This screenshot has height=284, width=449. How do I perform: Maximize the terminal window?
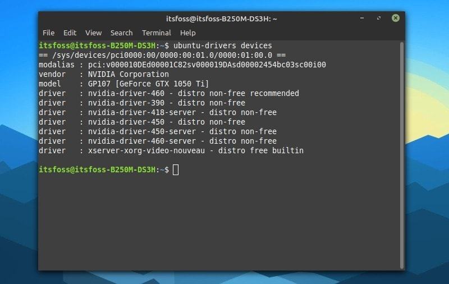coord(379,18)
